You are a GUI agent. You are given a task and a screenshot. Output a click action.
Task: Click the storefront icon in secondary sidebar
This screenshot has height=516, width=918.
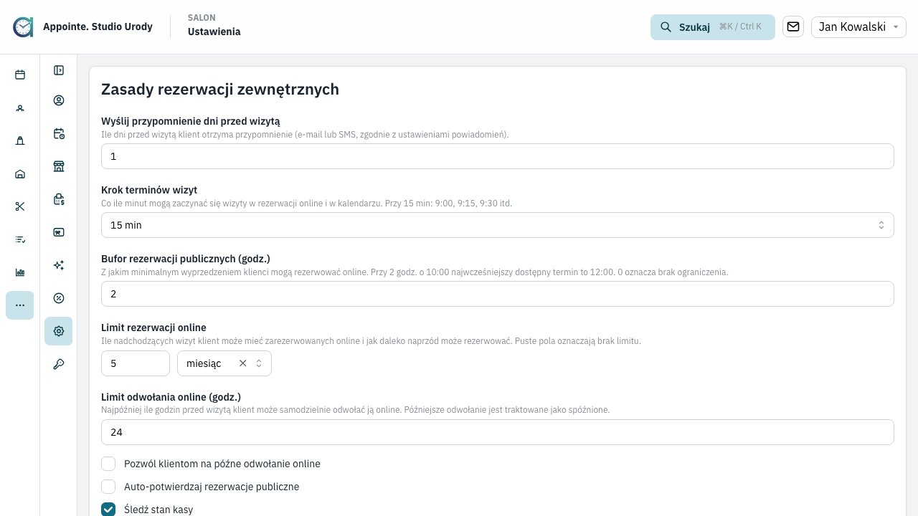point(59,166)
